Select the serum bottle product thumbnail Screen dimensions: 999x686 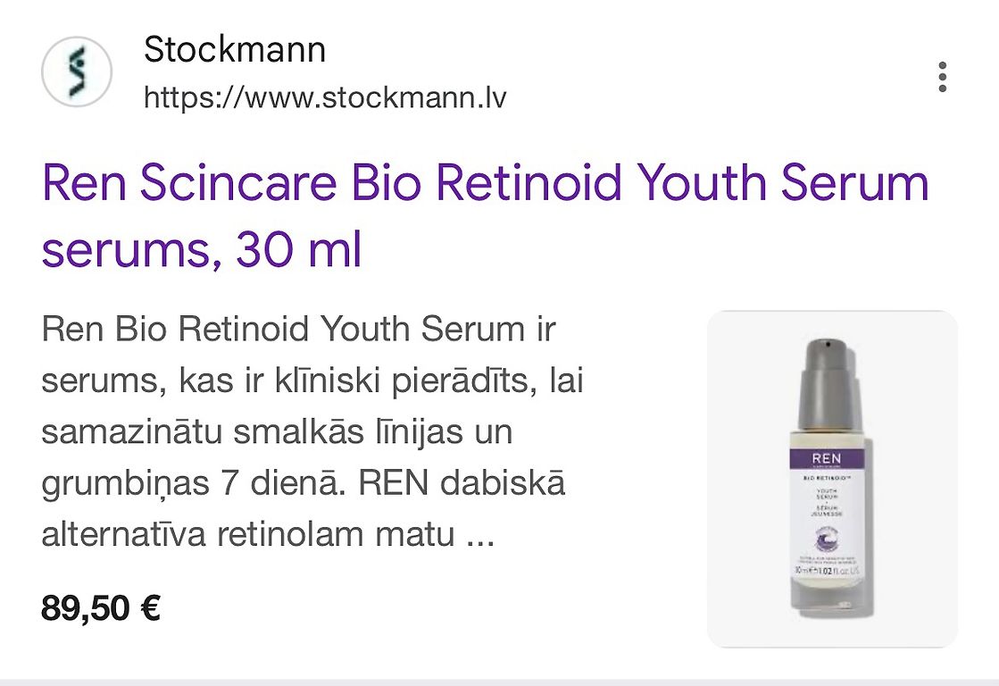[832, 479]
